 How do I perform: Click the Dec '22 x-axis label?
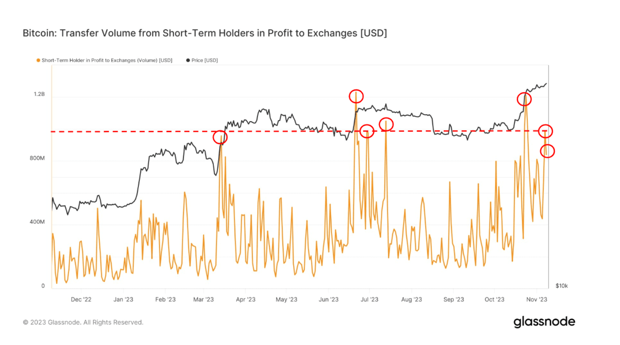tap(81, 300)
